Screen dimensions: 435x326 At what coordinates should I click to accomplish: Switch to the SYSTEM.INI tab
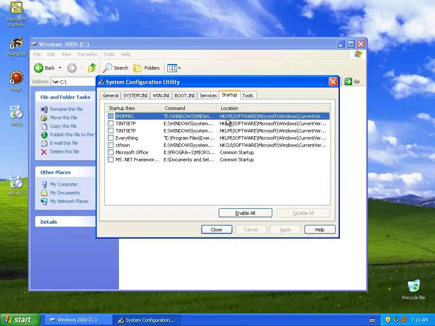tap(136, 96)
